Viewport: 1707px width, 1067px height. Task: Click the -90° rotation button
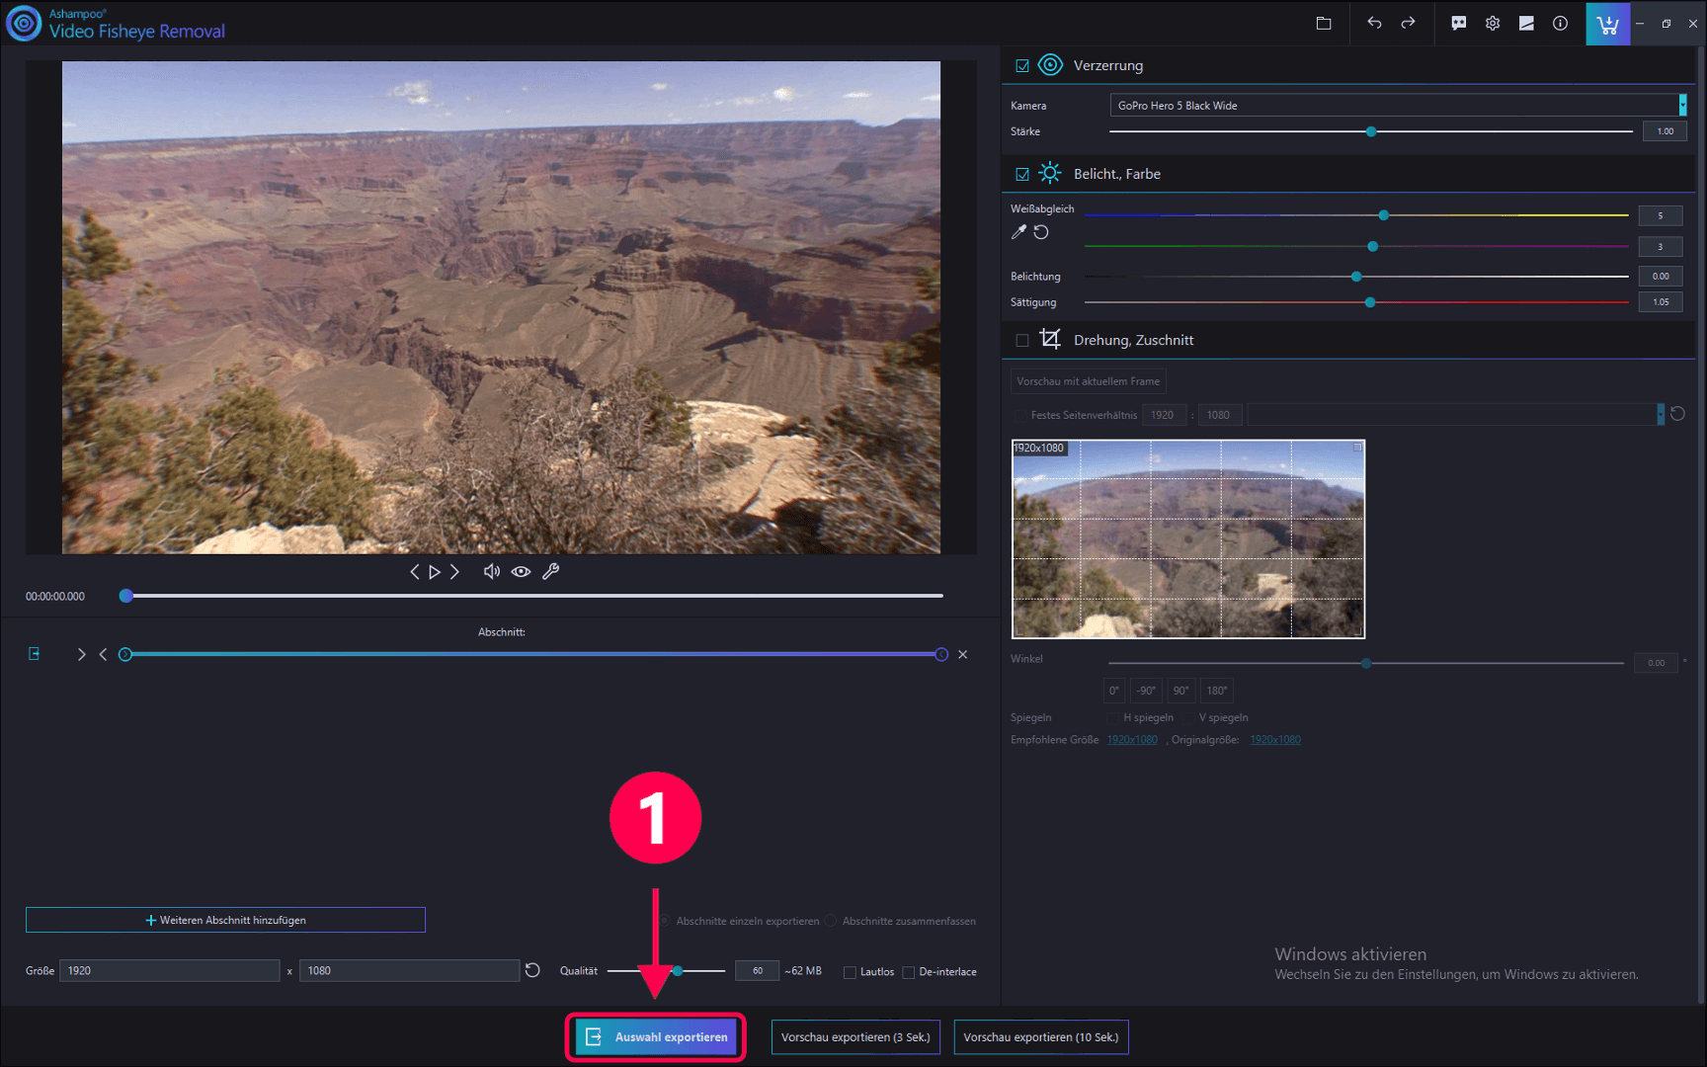click(x=1146, y=691)
